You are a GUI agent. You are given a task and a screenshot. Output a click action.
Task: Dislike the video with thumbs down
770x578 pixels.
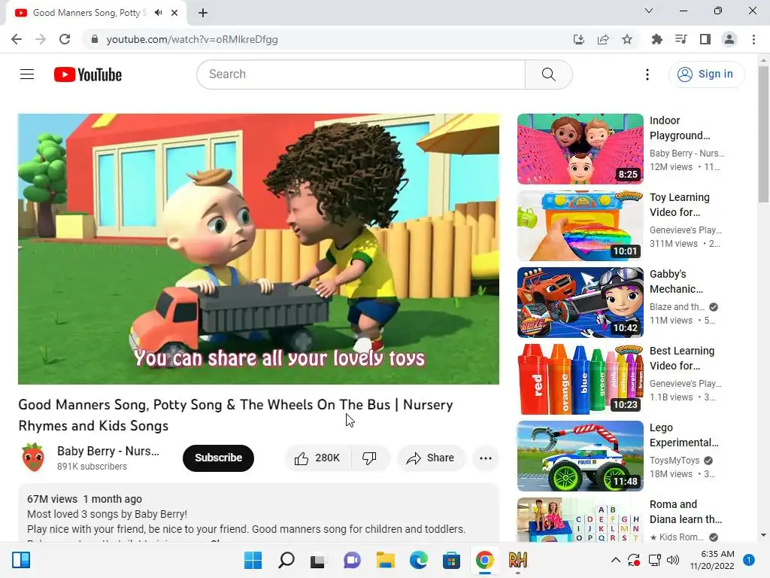[x=370, y=458]
